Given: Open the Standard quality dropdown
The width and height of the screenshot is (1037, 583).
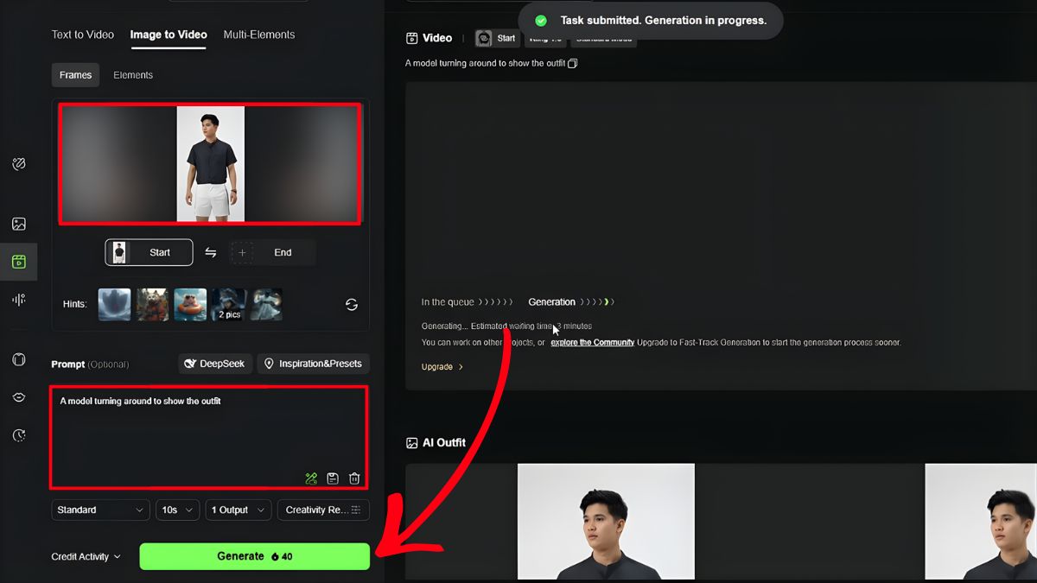Looking at the screenshot, I should tap(99, 510).
